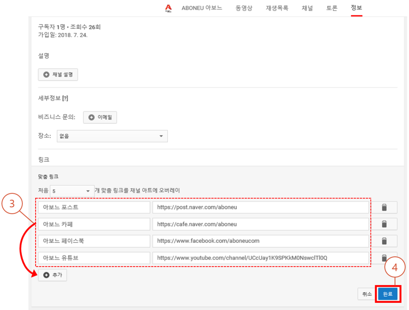Open the custom link count dropdown showing 5
This screenshot has height=310, width=409.
(x=72, y=191)
